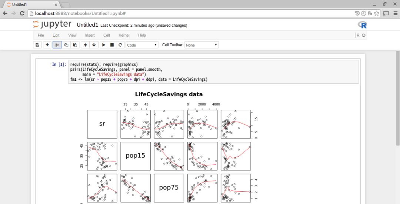Screen dimensions: 400x204
Task: Open the Cell Toolbar None dropdown
Action: (x=201, y=45)
